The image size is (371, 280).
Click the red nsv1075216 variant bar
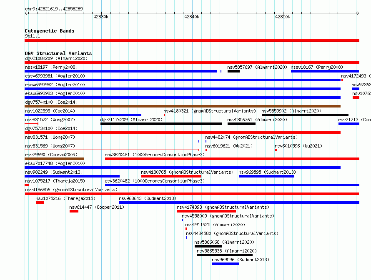40,202
